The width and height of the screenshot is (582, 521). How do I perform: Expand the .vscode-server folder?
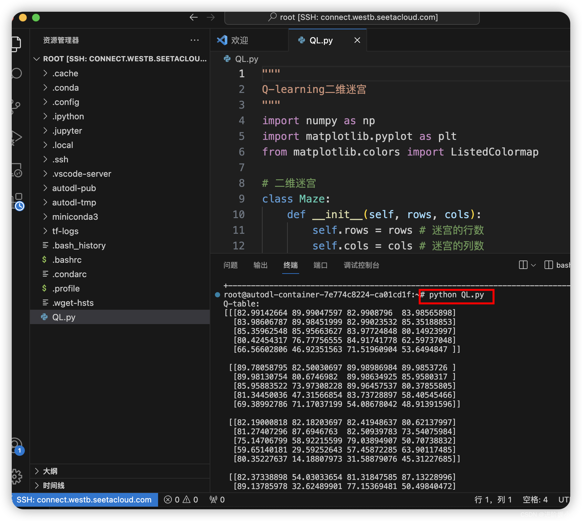coord(120,174)
